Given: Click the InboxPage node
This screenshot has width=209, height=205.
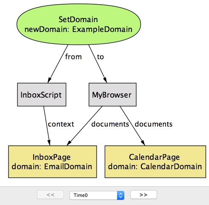Looking at the screenshot, I should click(52, 162).
